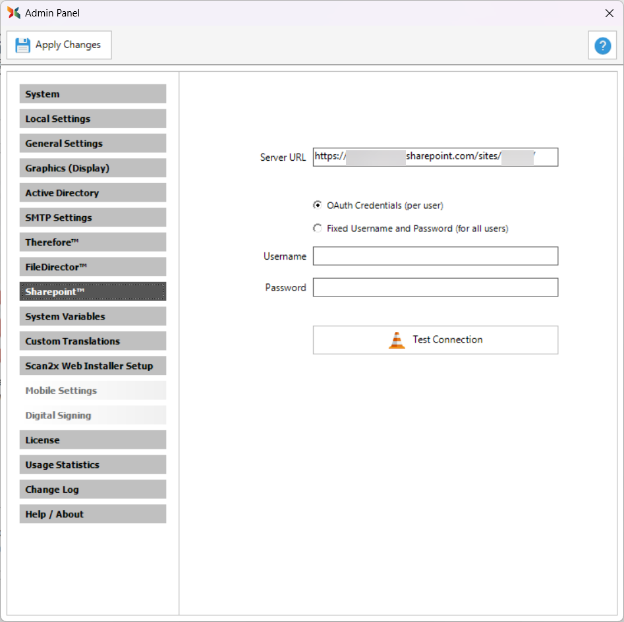Viewport: 624px width, 622px height.
Task: Click the Admin Panel app logo icon
Action: coord(14,13)
